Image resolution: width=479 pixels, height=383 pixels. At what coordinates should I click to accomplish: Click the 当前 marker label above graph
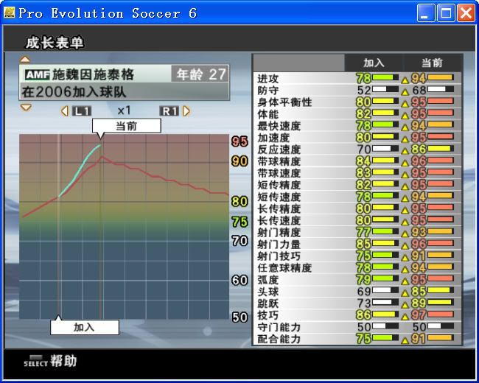tap(126, 126)
